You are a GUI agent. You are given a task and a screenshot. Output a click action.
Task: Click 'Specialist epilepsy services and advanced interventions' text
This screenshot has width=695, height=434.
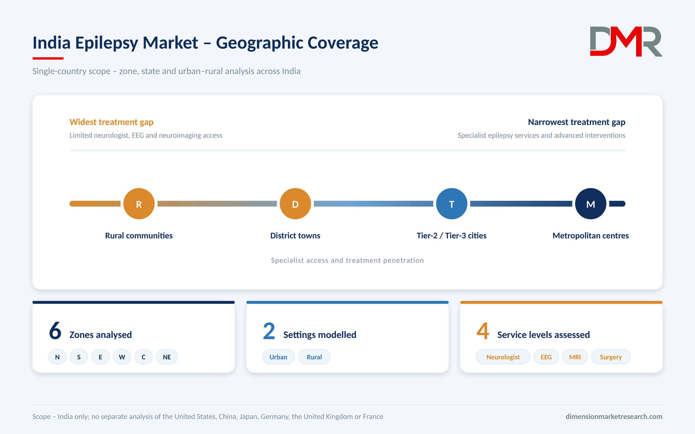(x=542, y=135)
